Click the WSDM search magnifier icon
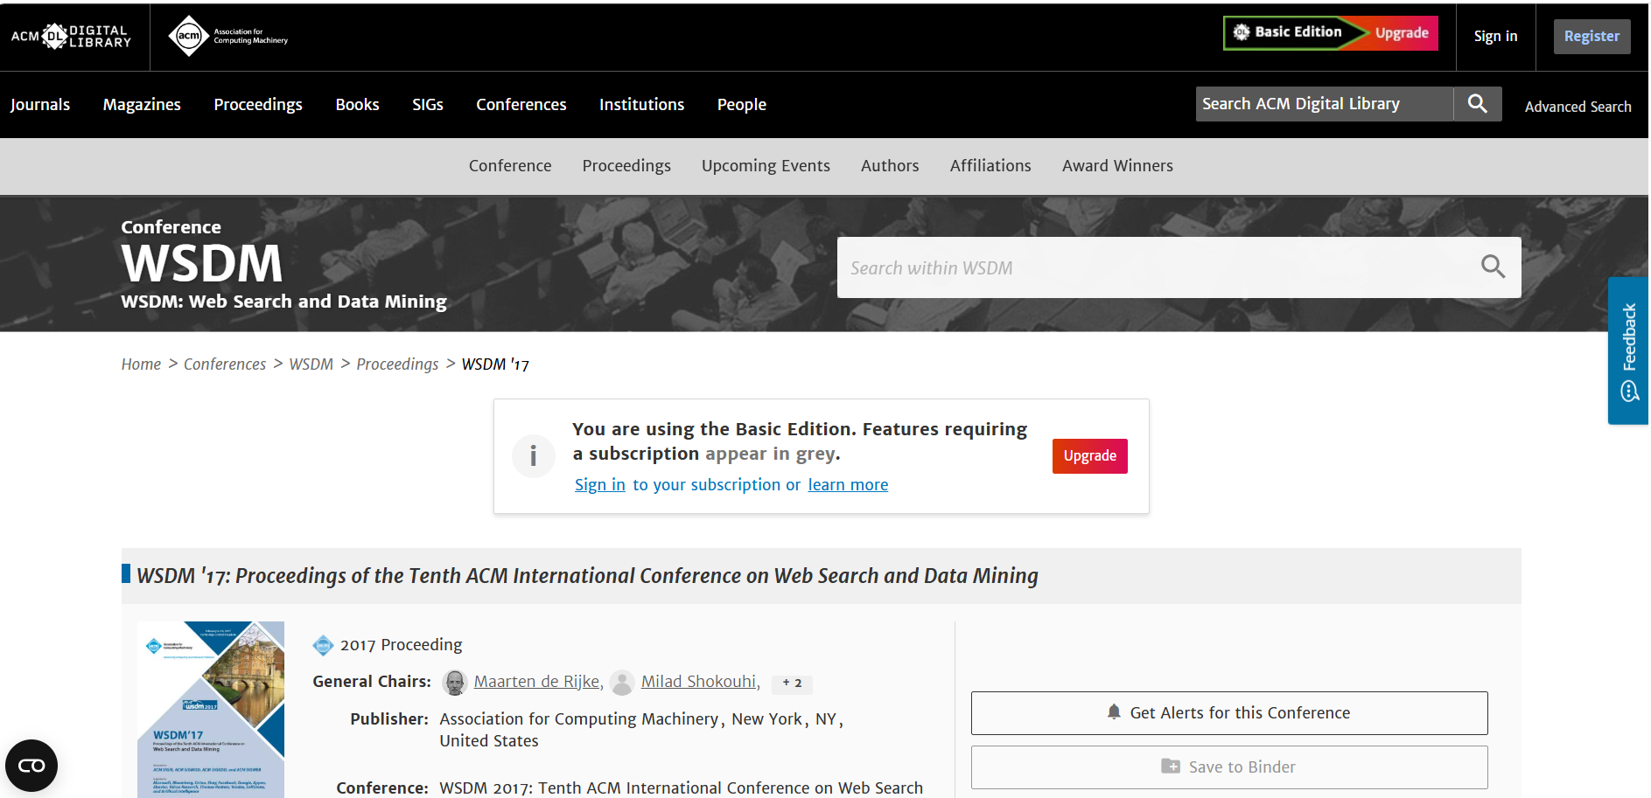The image size is (1651, 798). point(1493,267)
